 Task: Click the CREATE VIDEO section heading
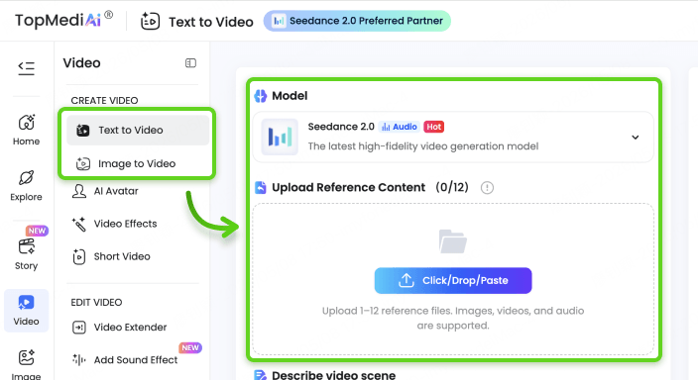pos(105,101)
